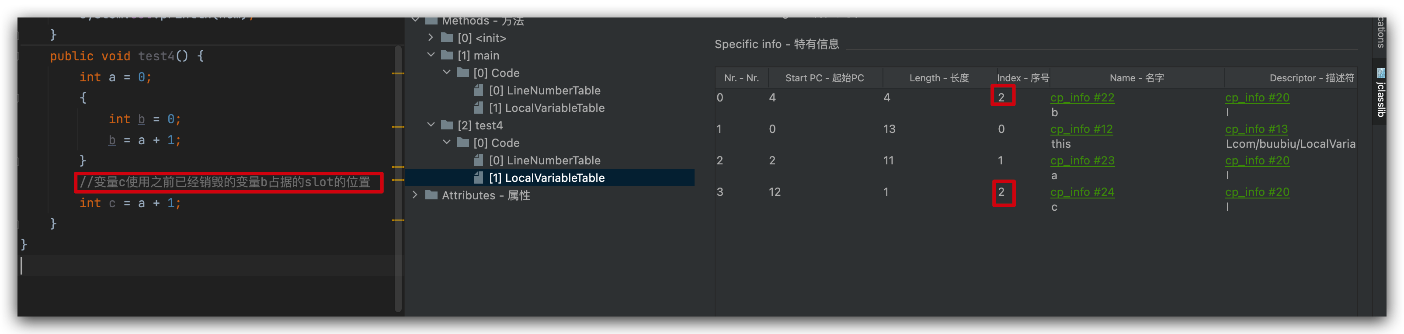Collapse the [1] main method node
The width and height of the screenshot is (1404, 334).
(431, 55)
